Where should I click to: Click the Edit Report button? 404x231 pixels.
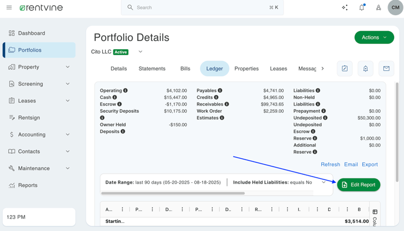[x=358, y=185]
